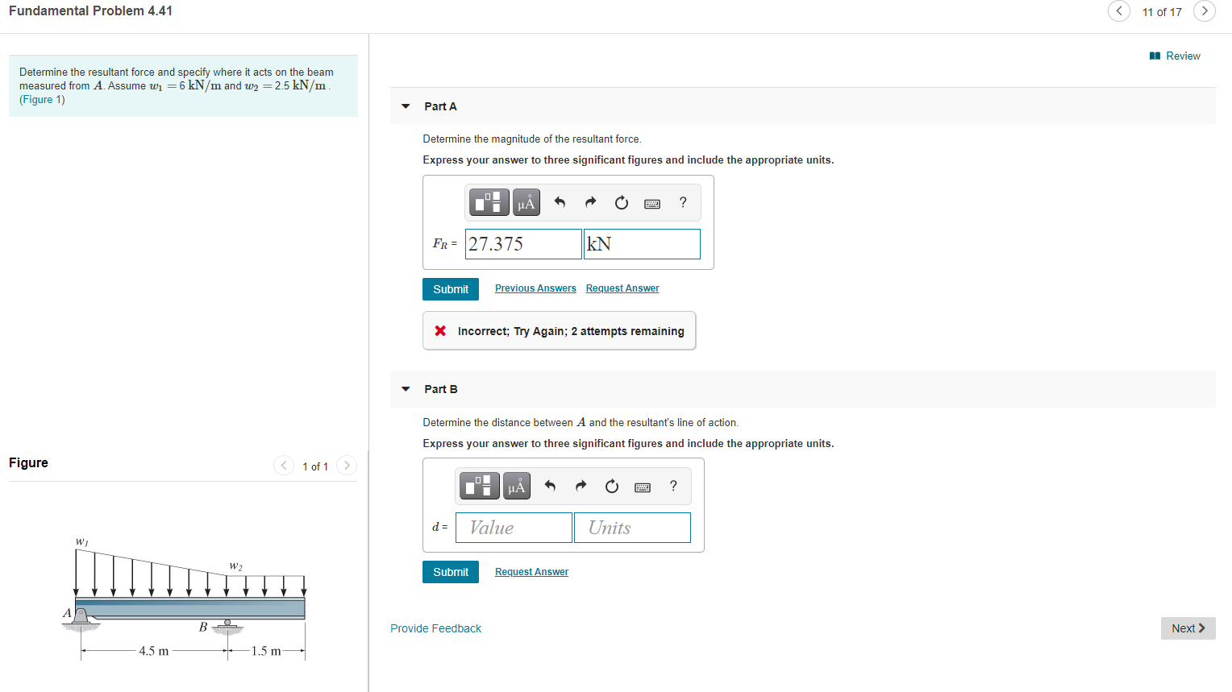Open Greek symbols menu in Part A
This screenshot has height=692, width=1232.
[x=527, y=202]
